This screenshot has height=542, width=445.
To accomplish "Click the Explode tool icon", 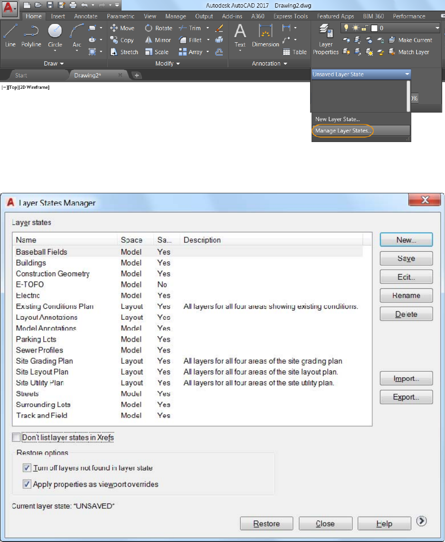I will coord(218,40).
